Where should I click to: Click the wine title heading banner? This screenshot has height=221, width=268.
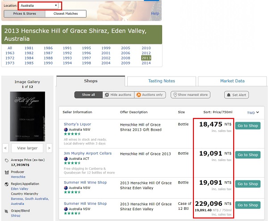tap(82, 35)
